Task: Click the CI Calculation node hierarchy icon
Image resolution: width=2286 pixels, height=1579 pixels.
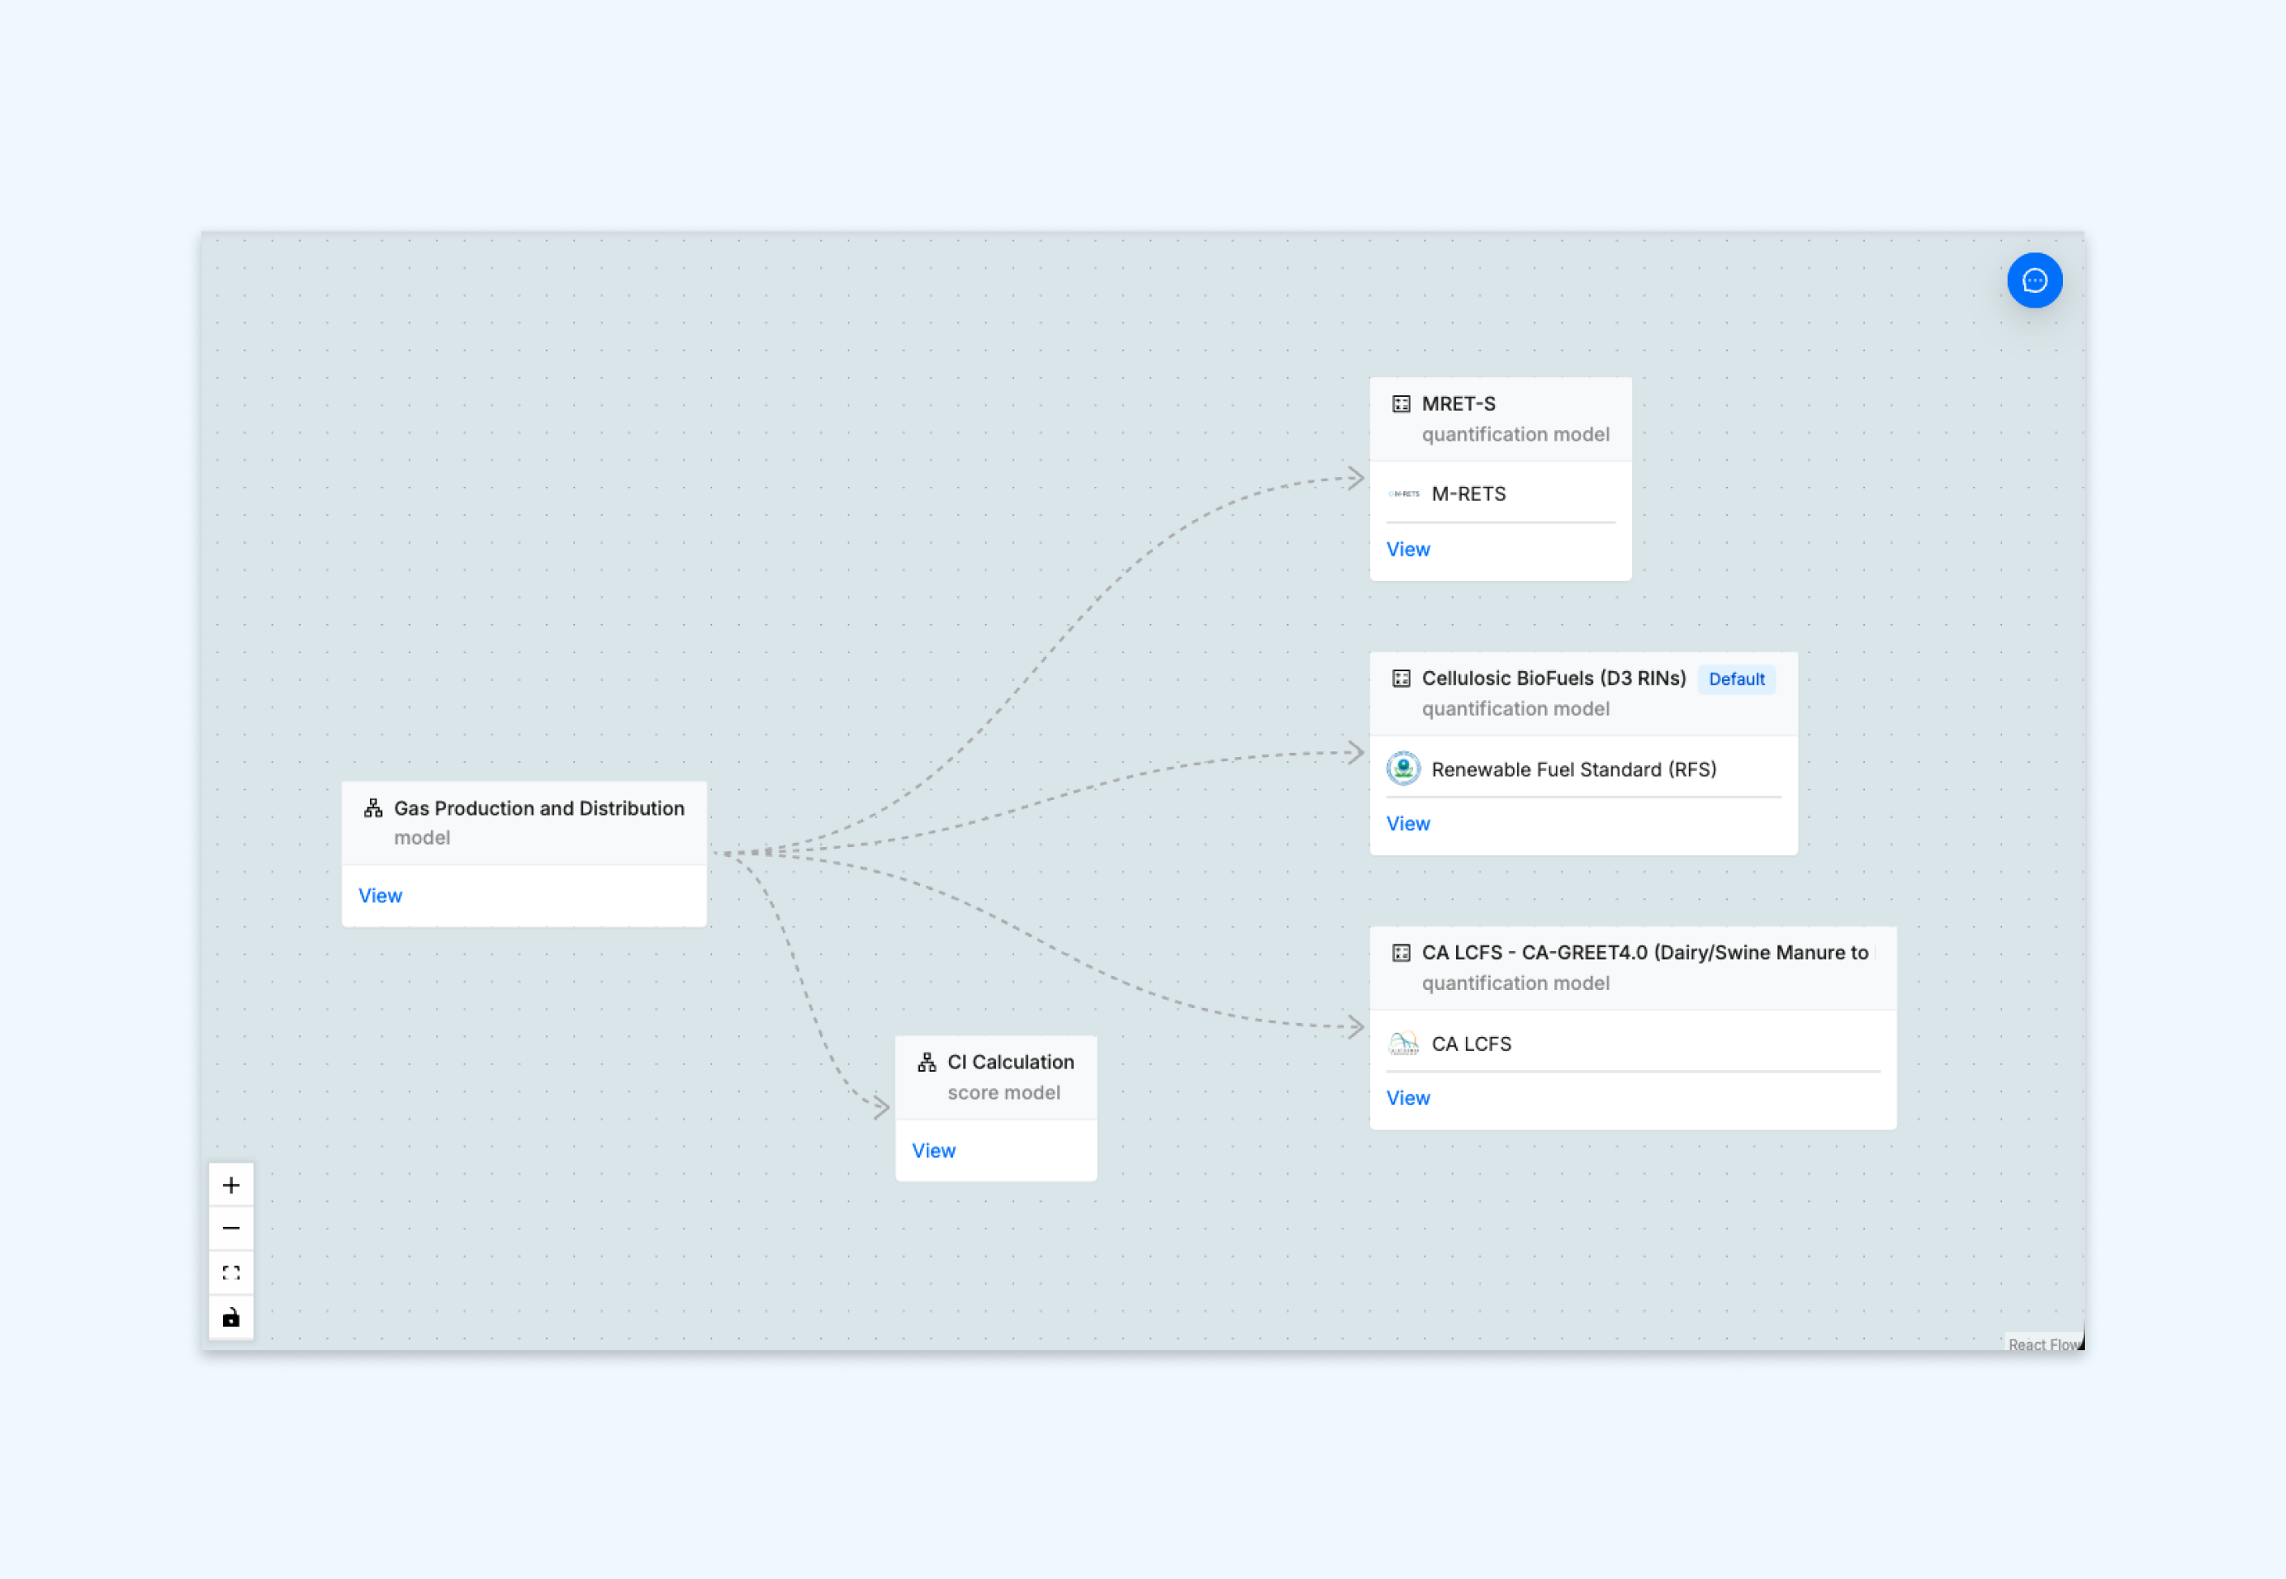Action: (x=926, y=1061)
